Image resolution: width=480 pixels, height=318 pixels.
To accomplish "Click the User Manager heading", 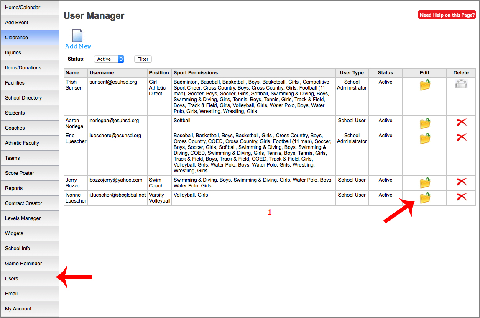I will point(94,15).
